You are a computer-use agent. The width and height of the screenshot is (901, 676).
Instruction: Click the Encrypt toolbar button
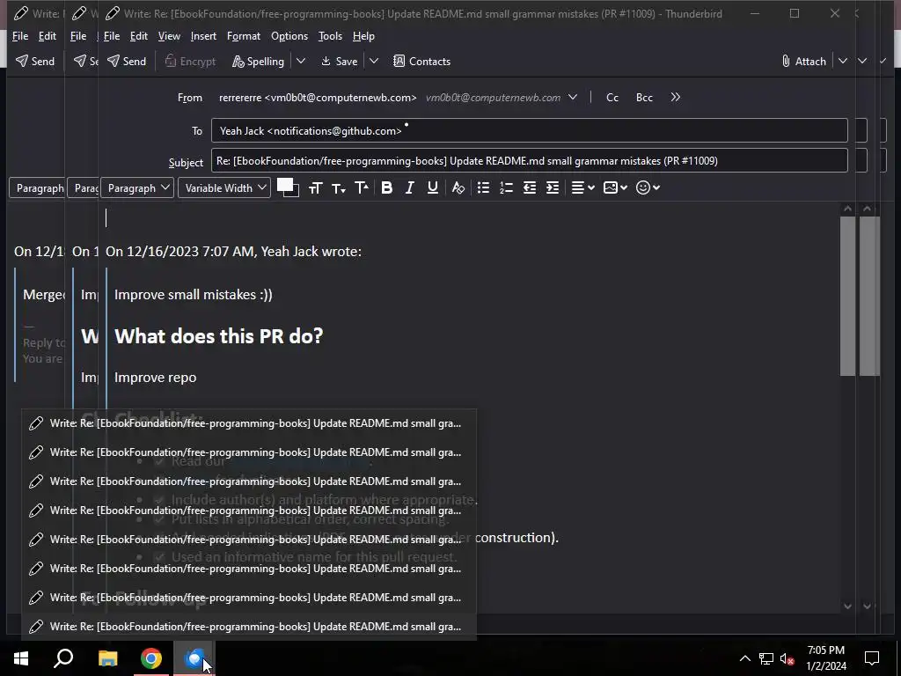[x=190, y=61]
